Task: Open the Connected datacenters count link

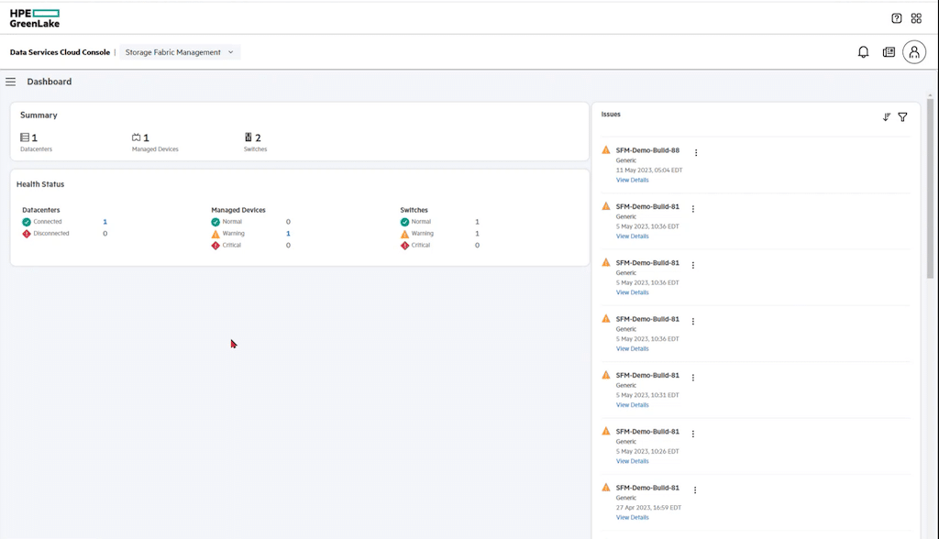Action: coord(105,222)
